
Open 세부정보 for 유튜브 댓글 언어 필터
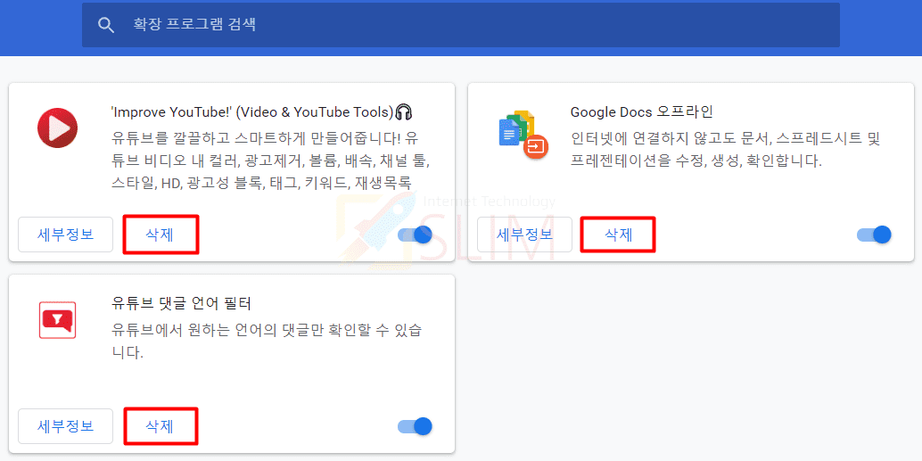[x=65, y=425]
